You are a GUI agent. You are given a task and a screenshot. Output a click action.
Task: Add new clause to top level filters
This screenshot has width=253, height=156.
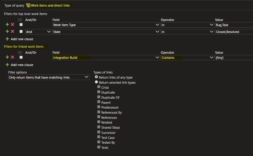[22, 39]
